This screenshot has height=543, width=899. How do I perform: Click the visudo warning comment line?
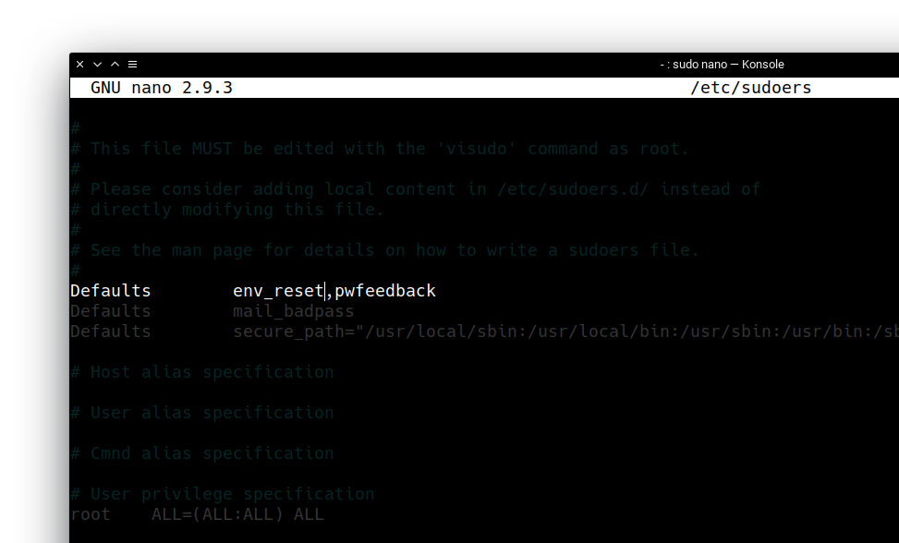click(379, 148)
